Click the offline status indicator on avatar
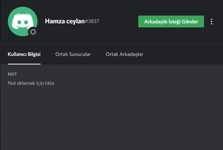The image size is (223, 150). click(33, 32)
